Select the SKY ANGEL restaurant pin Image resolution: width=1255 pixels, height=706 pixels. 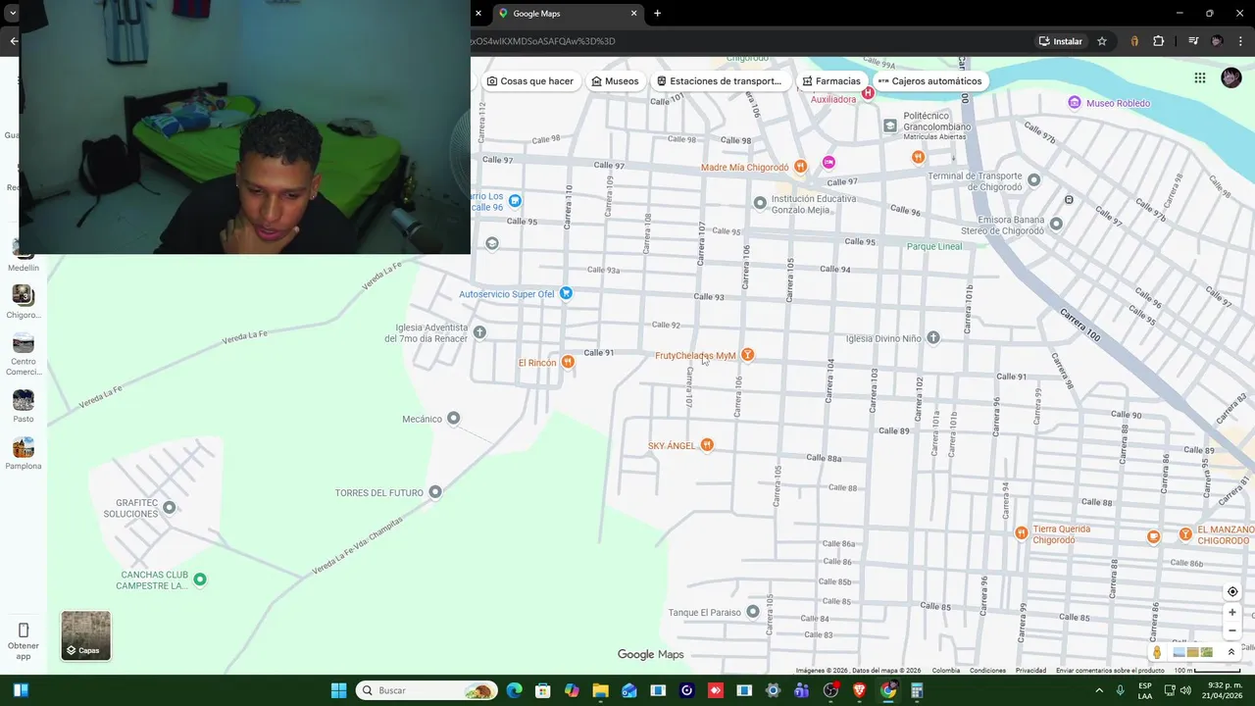pos(707,445)
